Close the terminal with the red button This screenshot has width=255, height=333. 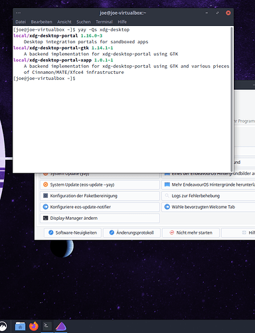228,13
